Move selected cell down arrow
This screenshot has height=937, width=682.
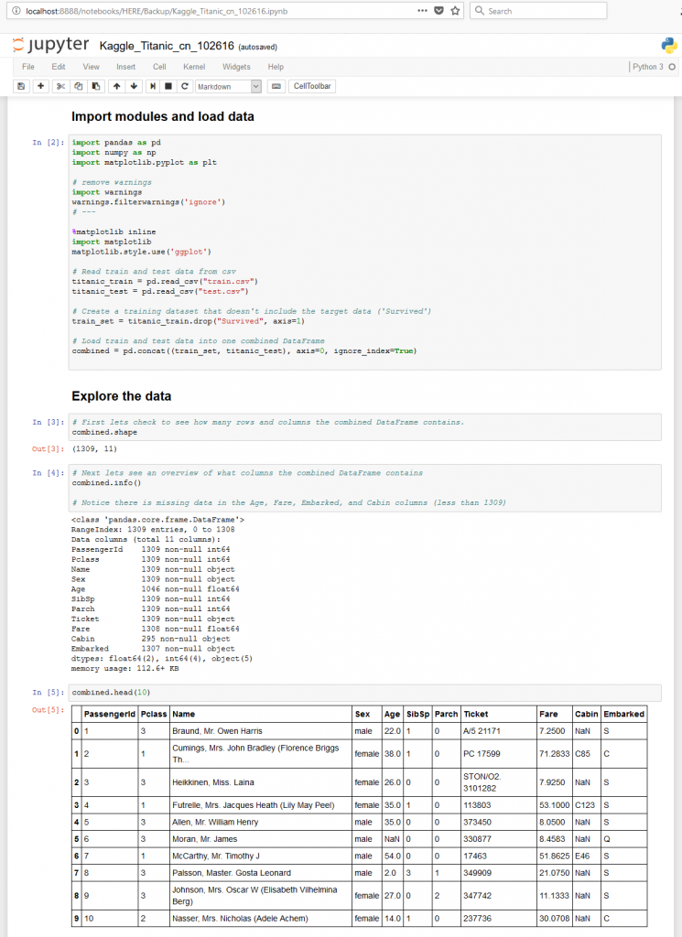134,86
